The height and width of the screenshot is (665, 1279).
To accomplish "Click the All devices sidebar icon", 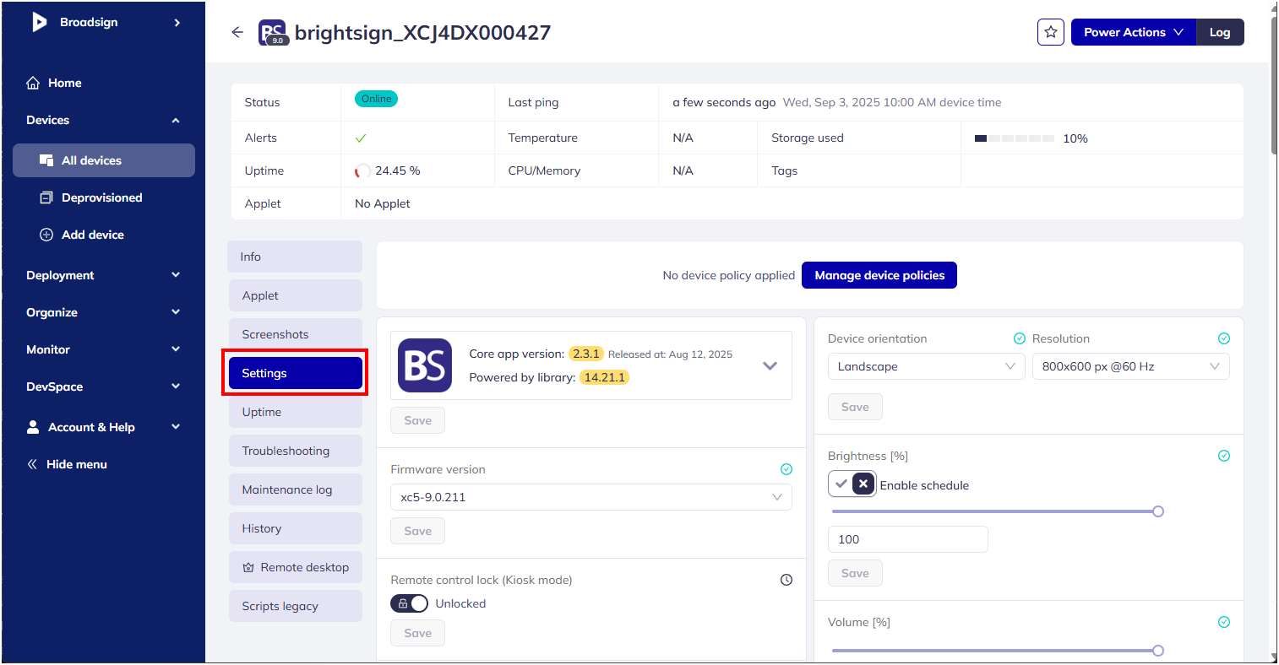I will coord(46,160).
